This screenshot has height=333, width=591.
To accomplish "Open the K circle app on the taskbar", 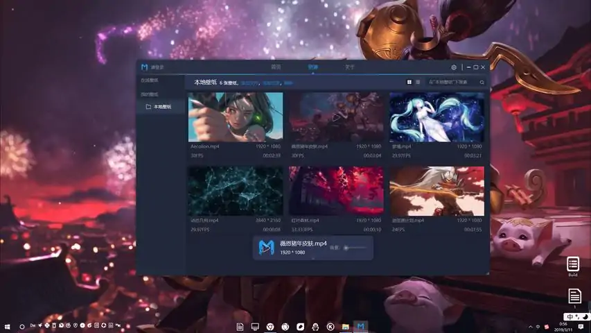I will [x=330, y=327].
